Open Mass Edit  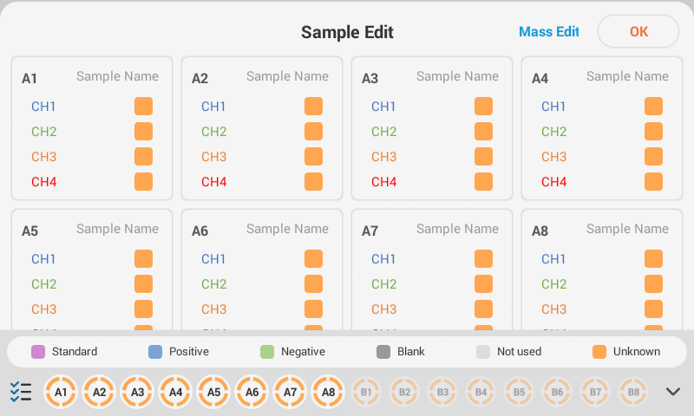coord(548,32)
